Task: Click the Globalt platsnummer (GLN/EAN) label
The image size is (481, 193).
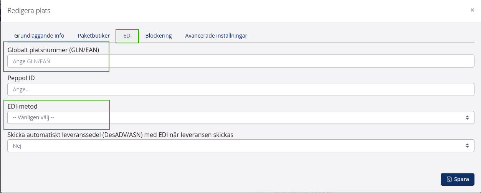Action: click(53, 49)
